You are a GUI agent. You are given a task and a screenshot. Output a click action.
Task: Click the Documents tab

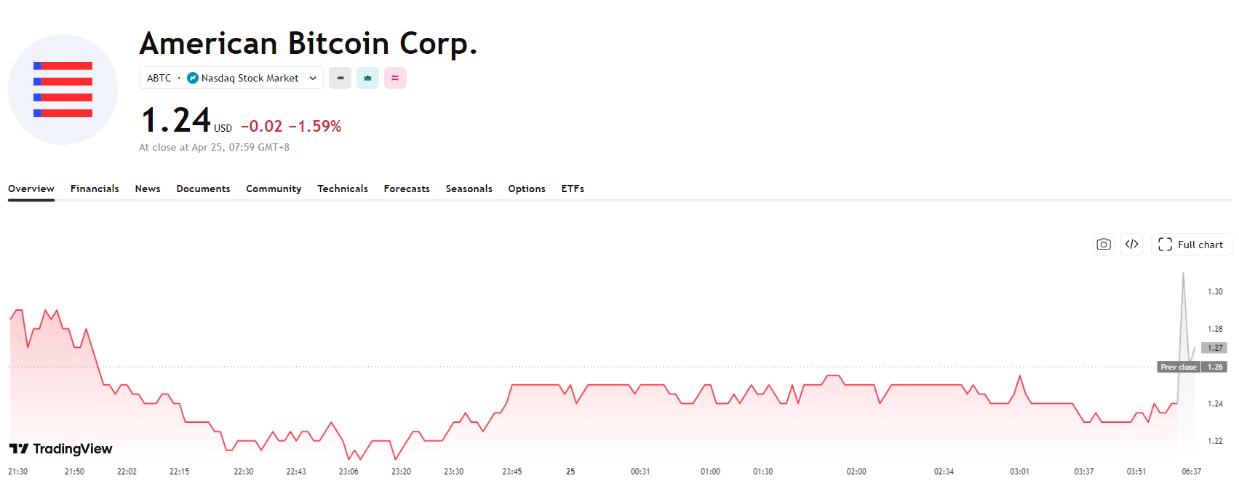click(203, 189)
